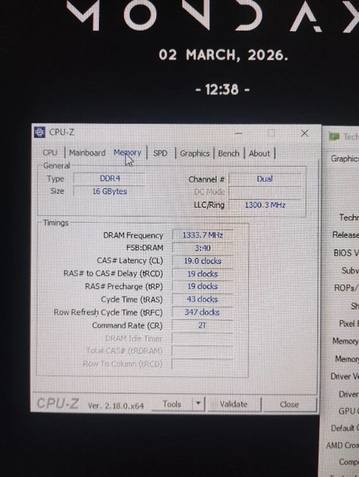Select the 16 GBytes size value
Viewport: 359px width, 477px height.
coord(109,191)
